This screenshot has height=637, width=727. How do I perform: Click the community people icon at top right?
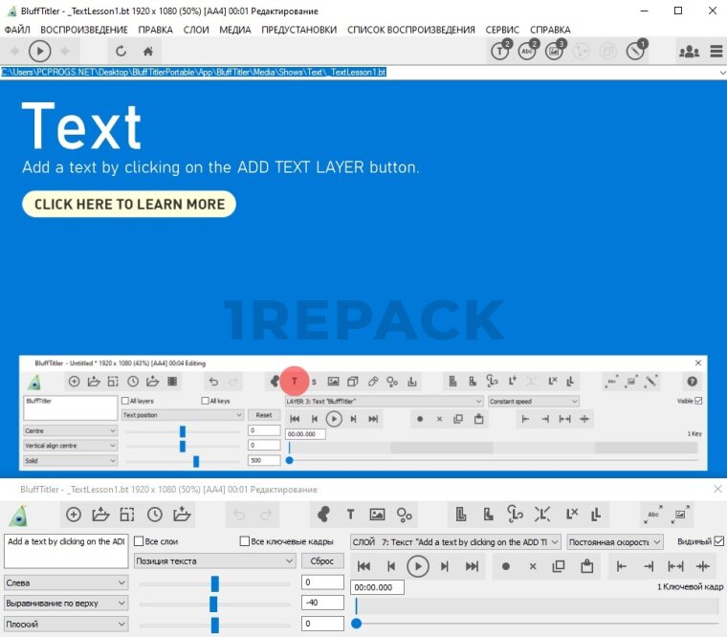(688, 52)
